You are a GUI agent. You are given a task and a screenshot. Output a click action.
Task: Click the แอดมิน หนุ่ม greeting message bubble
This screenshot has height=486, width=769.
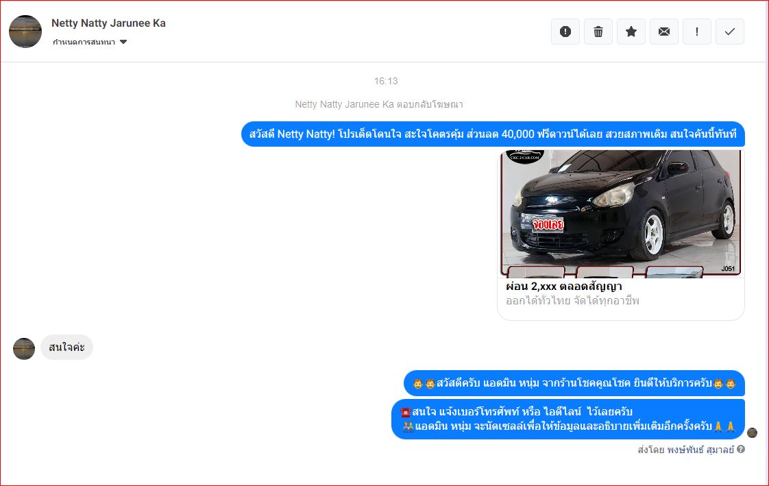pyautogui.click(x=574, y=383)
